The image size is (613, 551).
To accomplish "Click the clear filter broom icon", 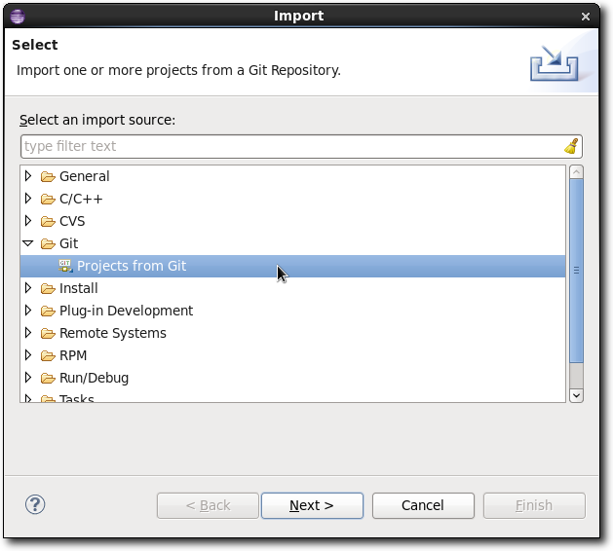I will pos(571,146).
